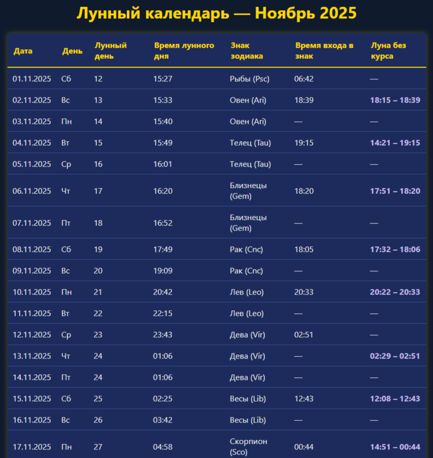Click the void-of-course time '20:22 – 20:33'
This screenshot has height=458, width=433.
(395, 292)
